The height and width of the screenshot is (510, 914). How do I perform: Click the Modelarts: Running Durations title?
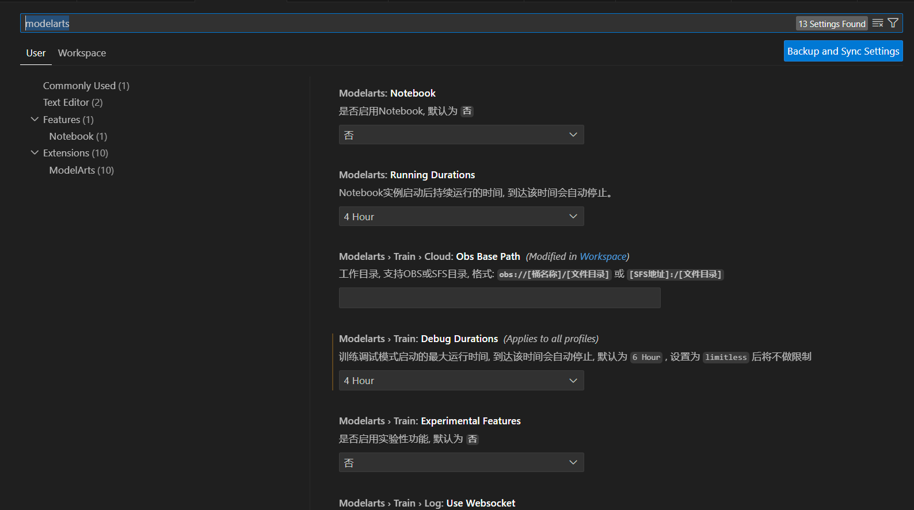coord(407,175)
